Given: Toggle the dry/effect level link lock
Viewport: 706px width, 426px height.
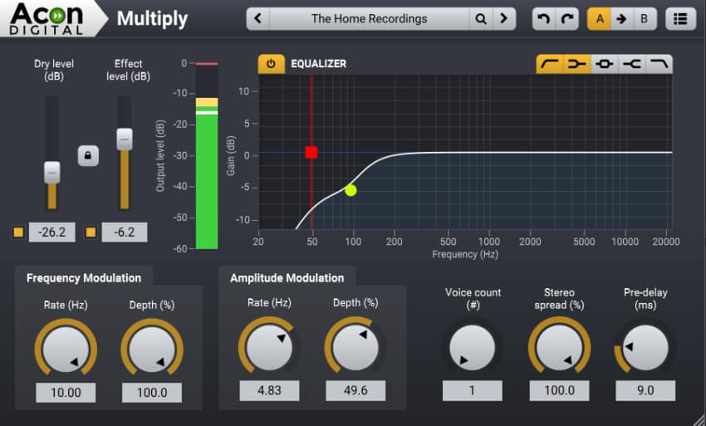Looking at the screenshot, I should click(88, 155).
